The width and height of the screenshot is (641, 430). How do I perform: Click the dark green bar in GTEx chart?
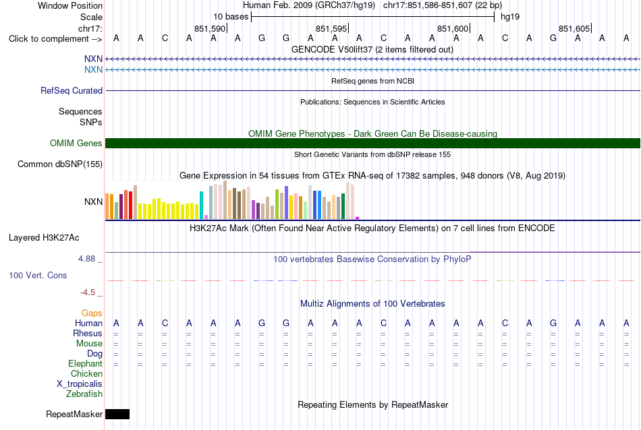(343, 206)
